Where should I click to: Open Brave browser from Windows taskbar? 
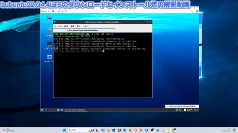pyautogui.click(x=136, y=130)
